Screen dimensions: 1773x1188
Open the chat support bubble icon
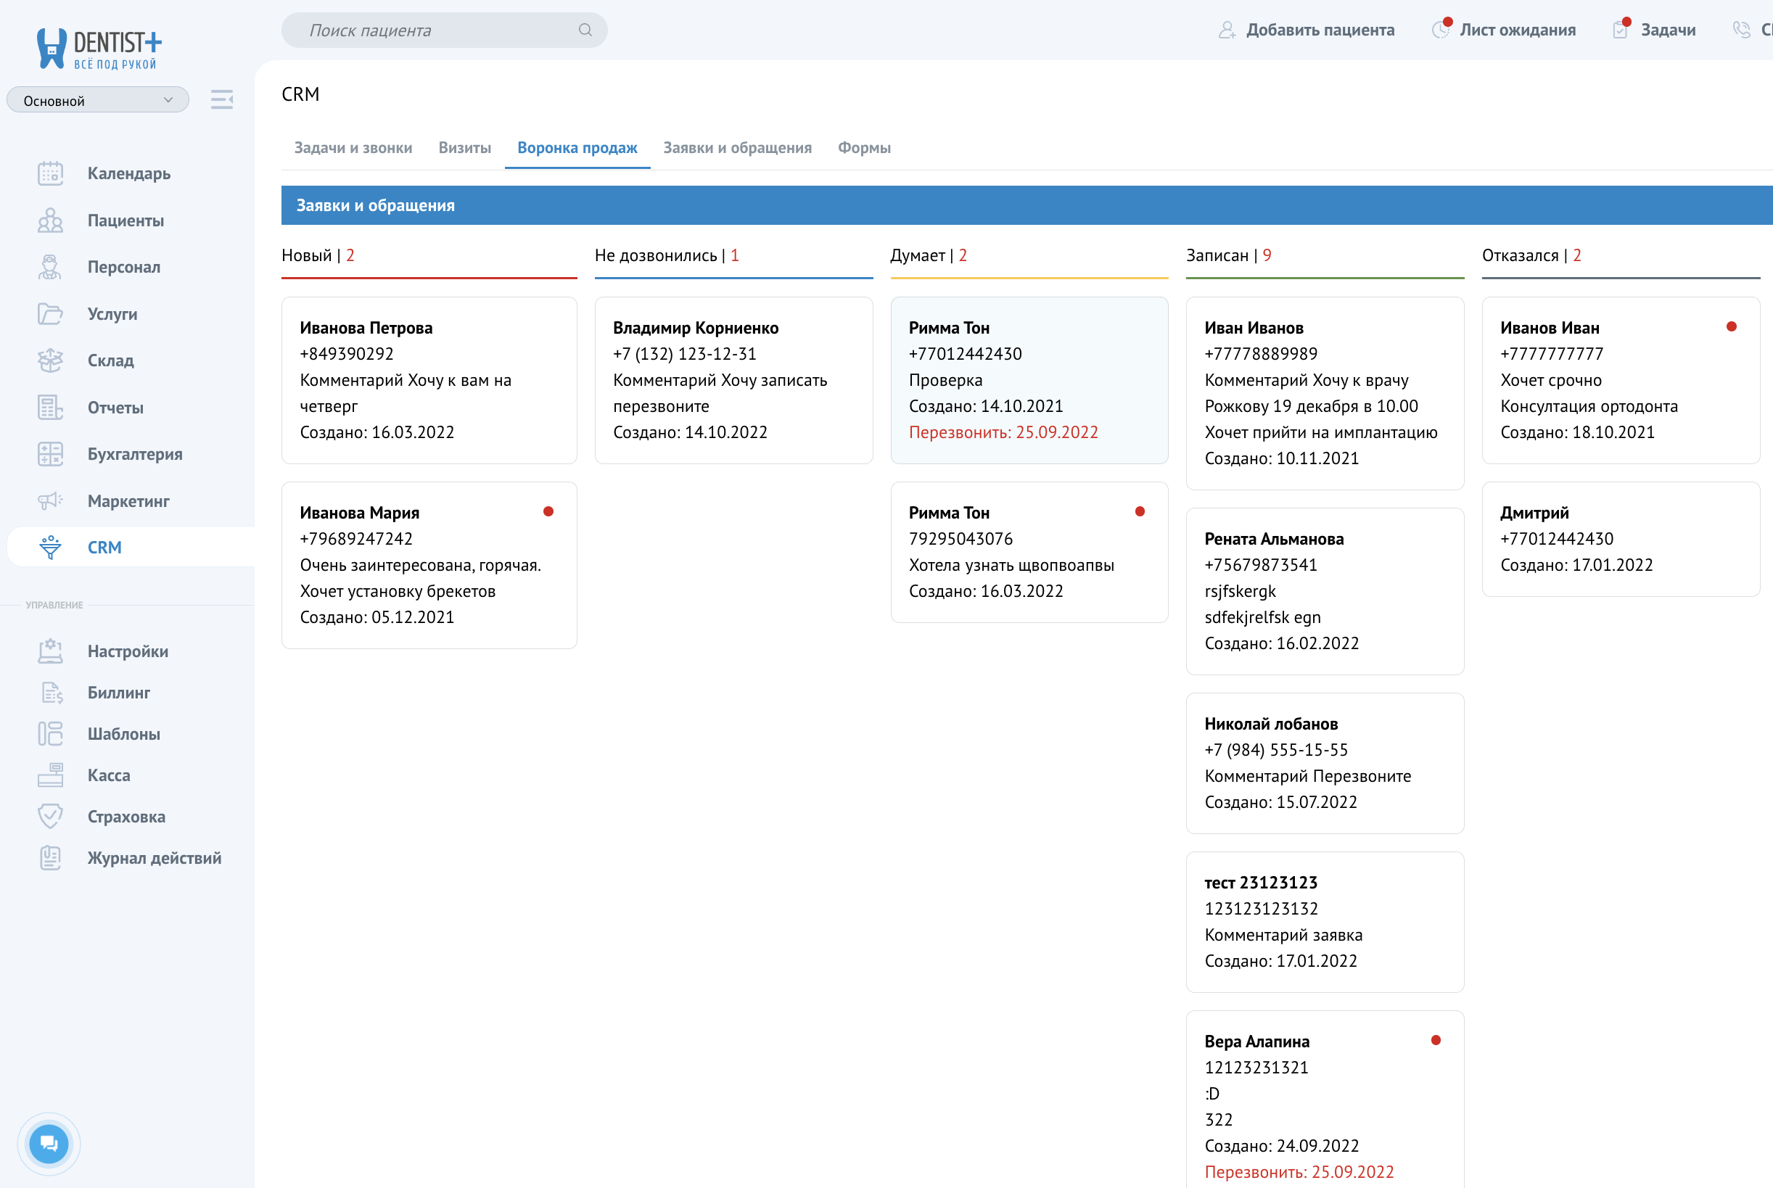coord(49,1143)
